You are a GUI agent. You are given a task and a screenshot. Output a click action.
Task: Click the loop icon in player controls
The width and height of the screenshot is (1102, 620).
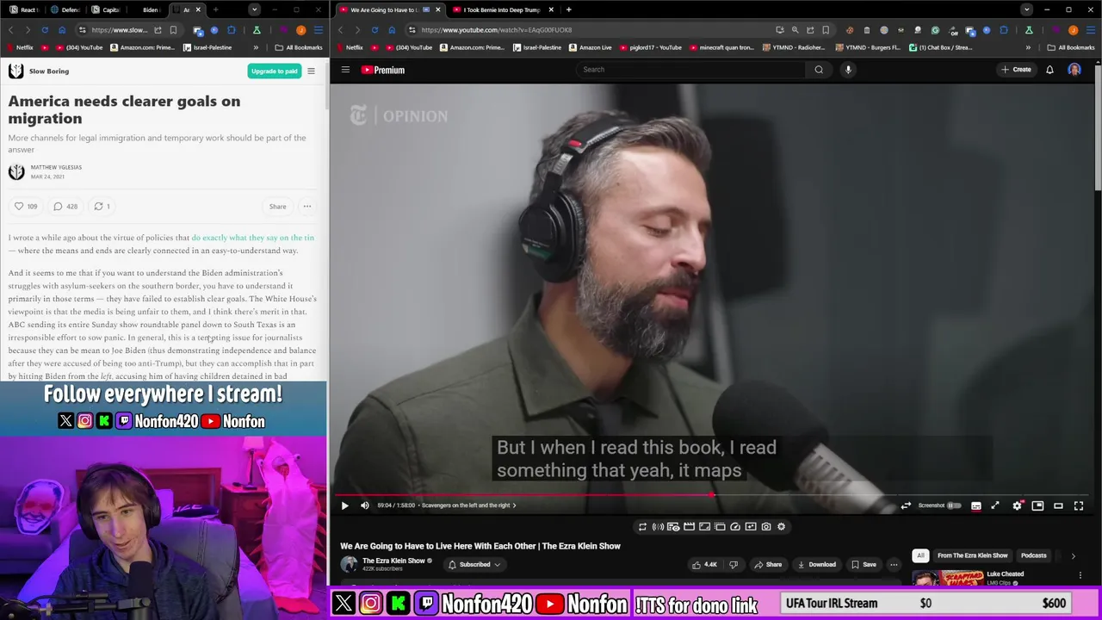click(906, 505)
